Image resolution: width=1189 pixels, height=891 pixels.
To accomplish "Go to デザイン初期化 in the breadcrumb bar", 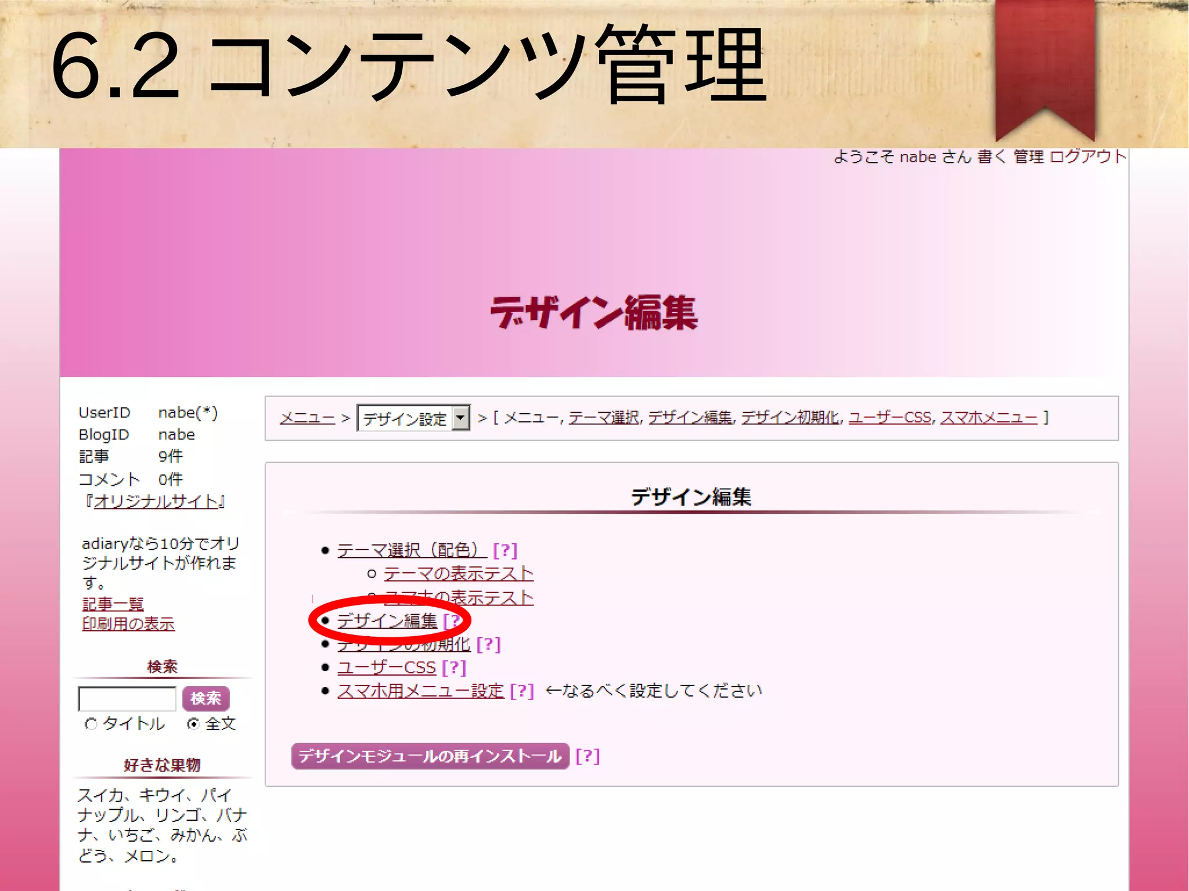I will pos(790,417).
